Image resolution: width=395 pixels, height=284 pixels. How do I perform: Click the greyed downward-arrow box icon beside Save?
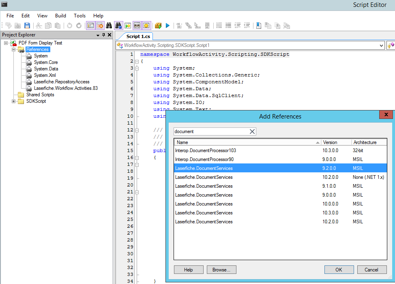[17, 25]
